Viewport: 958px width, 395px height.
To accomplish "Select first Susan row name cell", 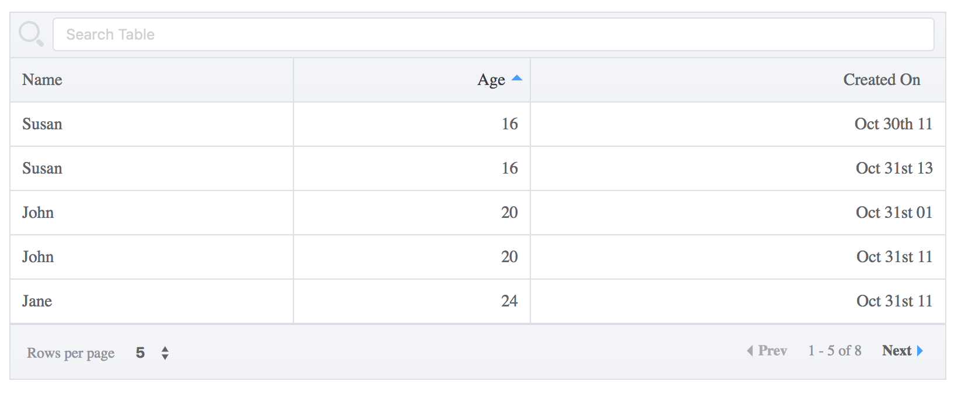I will tap(42, 124).
